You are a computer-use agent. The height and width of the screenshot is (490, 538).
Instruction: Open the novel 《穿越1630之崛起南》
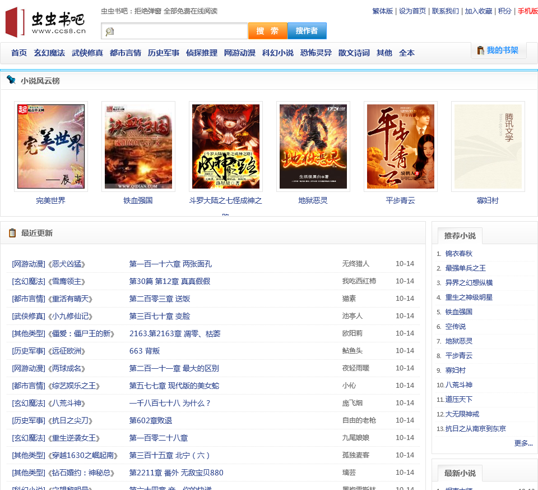coord(83,455)
